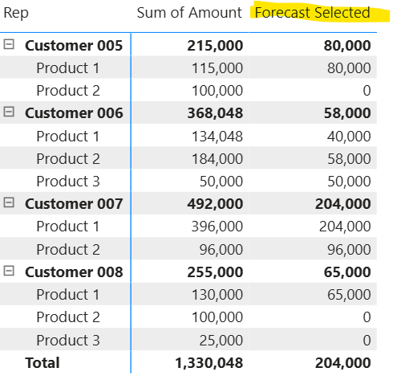Select Product 2 under Customer 006

click(x=68, y=158)
